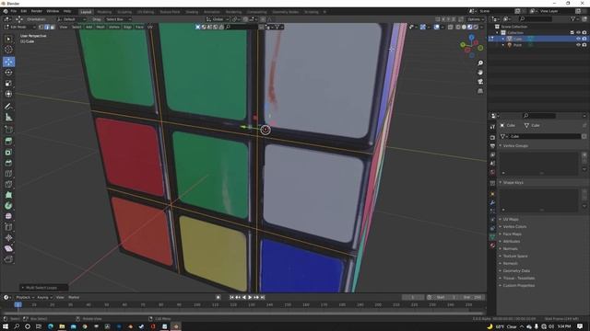Enable edge select mode

pyautogui.click(x=47, y=27)
